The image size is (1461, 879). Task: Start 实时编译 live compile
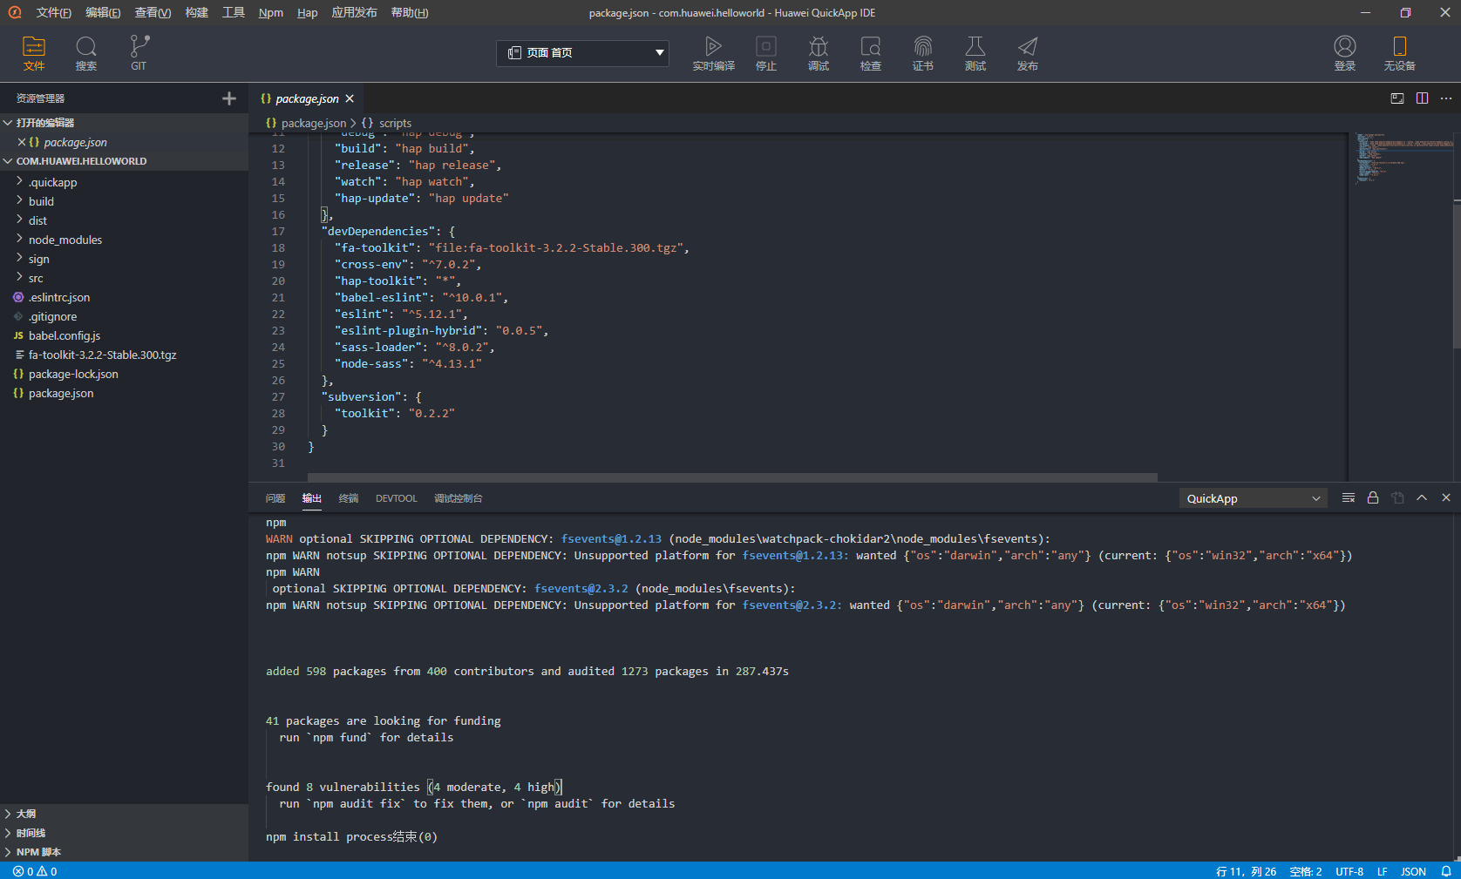click(713, 53)
